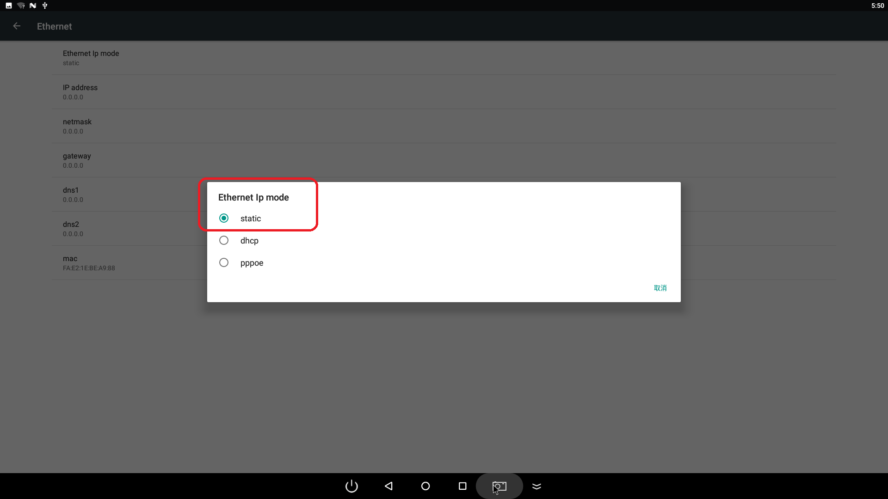Click the USB icon in status bar
Screen dimensions: 888x499
pyautogui.click(x=45, y=6)
